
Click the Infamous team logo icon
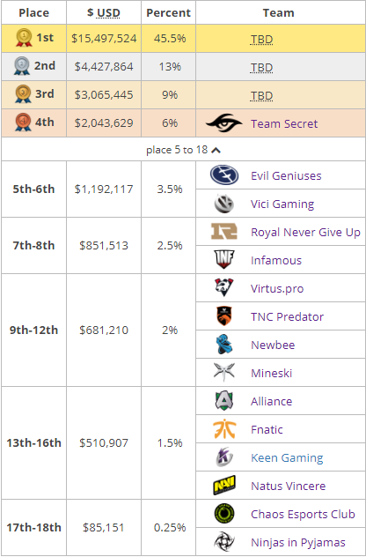pyautogui.click(x=224, y=260)
